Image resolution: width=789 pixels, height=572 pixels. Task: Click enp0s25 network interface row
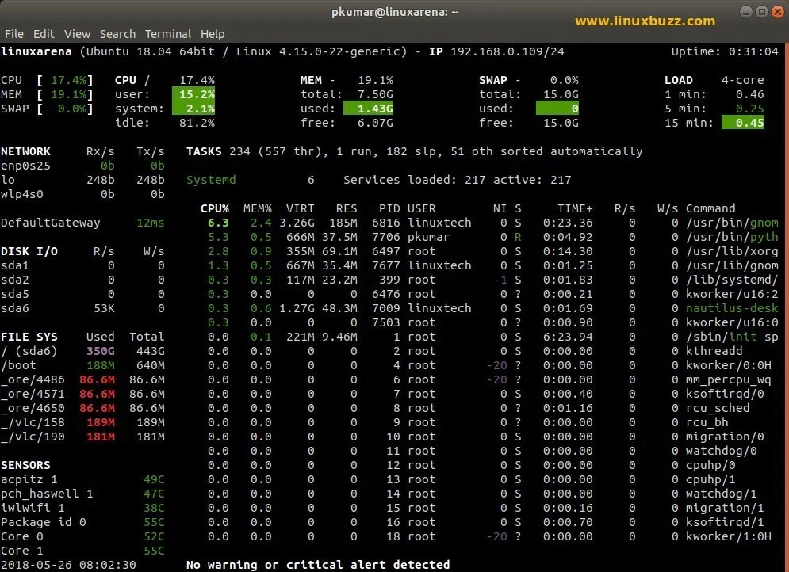coord(82,166)
